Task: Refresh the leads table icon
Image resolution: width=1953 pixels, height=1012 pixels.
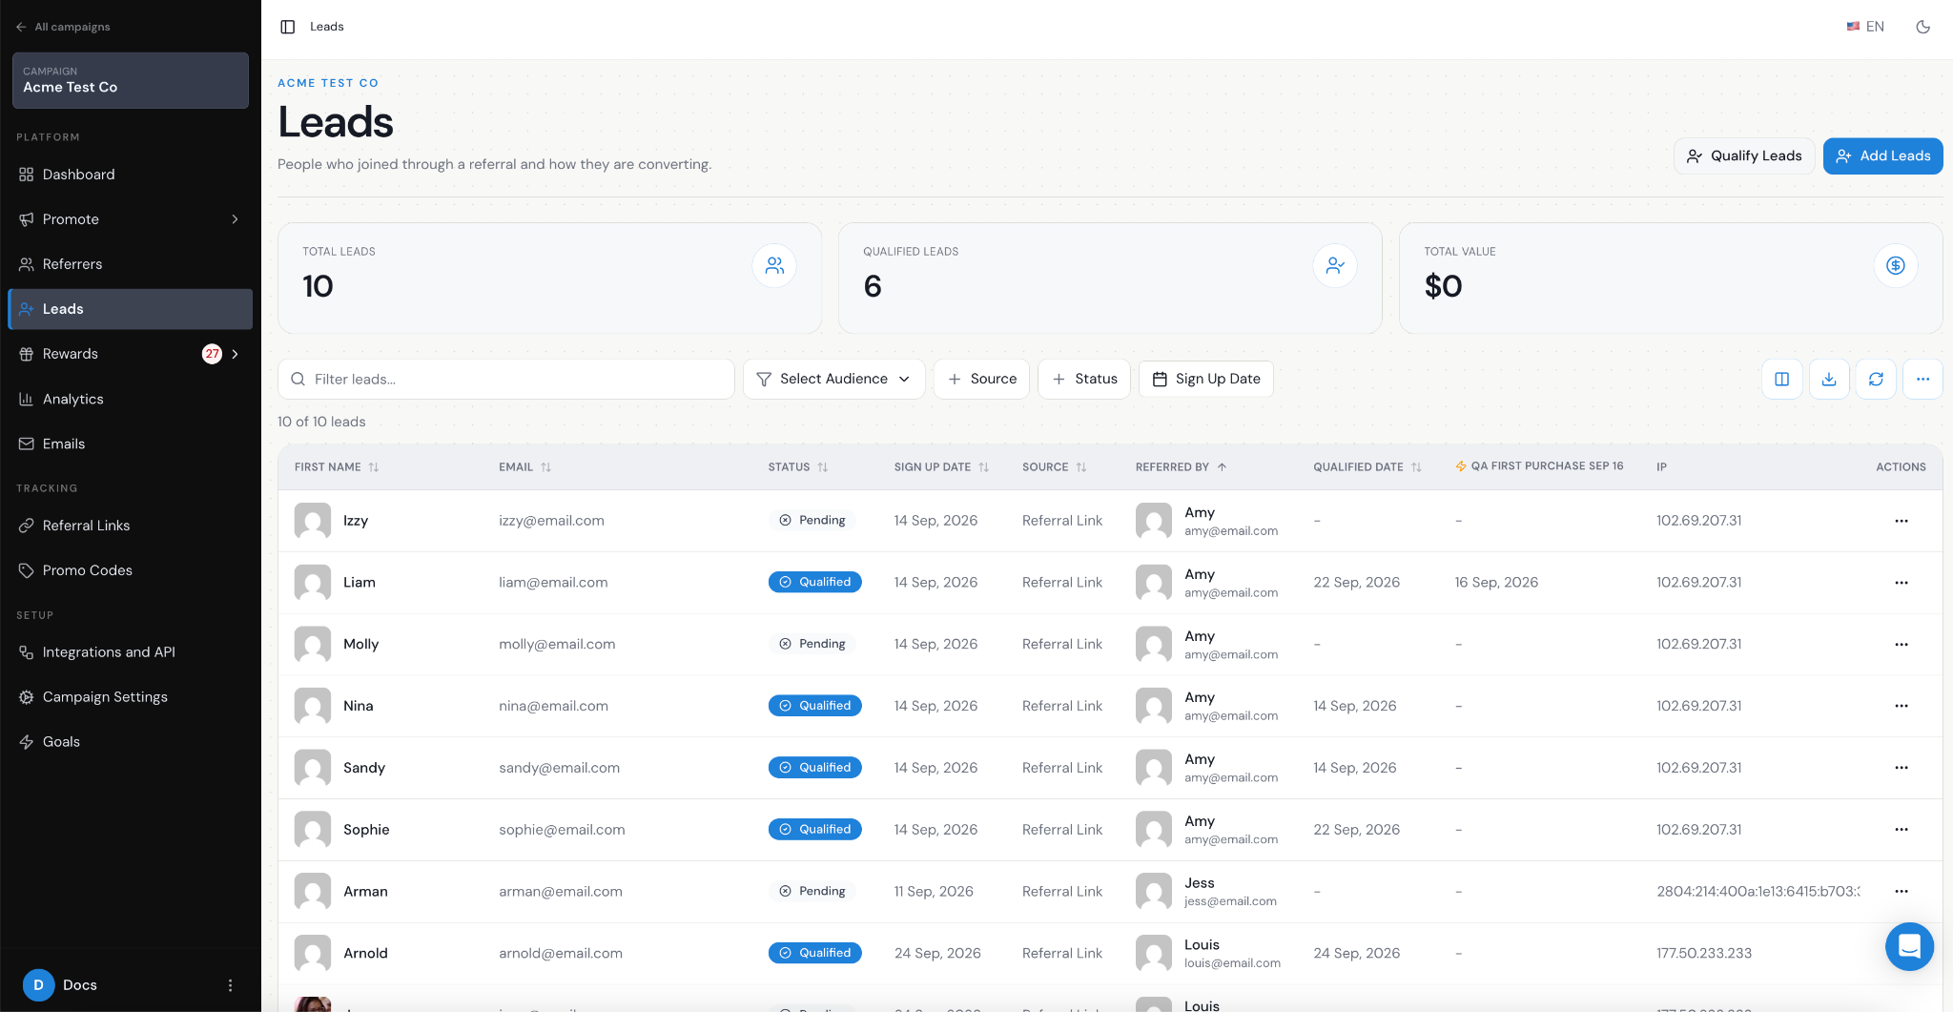Action: [x=1876, y=380]
